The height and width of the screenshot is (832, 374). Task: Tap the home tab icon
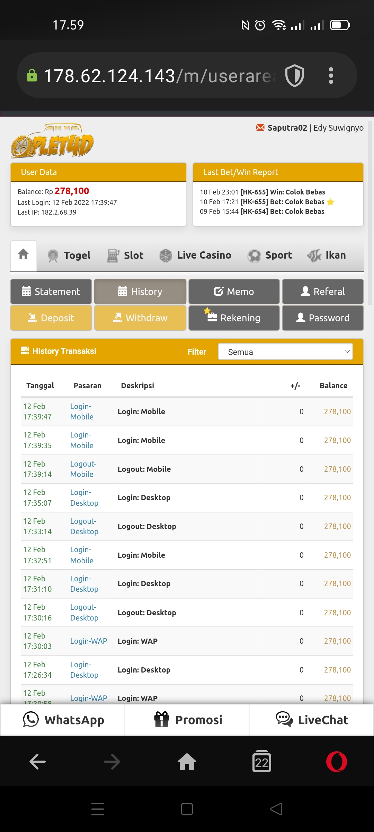(x=24, y=254)
